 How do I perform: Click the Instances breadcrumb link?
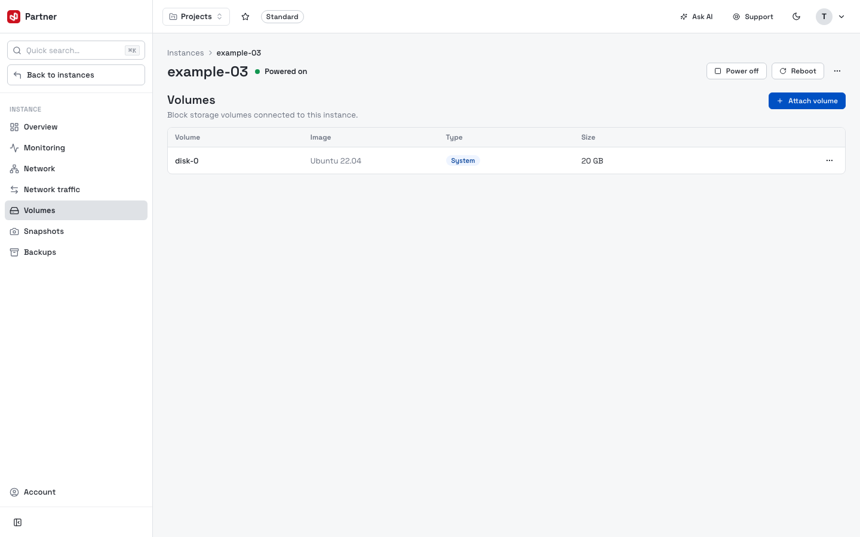(185, 53)
